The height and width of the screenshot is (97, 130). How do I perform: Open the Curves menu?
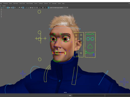tap(36, 4)
